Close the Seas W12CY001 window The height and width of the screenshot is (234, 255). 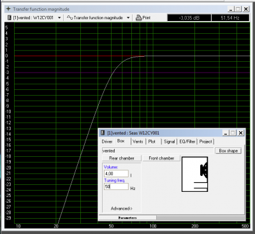click(240, 133)
